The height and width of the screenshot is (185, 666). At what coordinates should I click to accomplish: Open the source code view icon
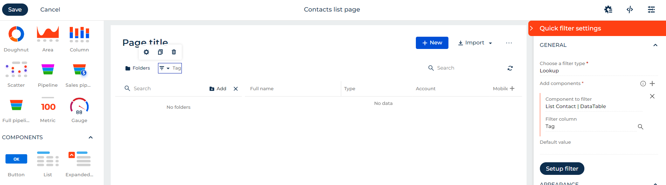(x=630, y=9)
